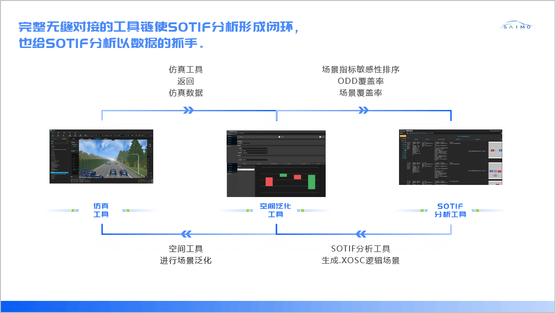The image size is (556, 313).
Task: Click the double-chevron arrow below 场景覆盖率
Action: pos(364,110)
